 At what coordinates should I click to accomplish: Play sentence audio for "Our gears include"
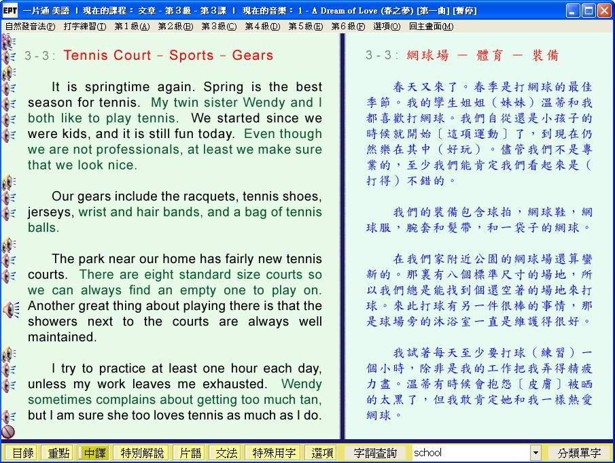8,197
